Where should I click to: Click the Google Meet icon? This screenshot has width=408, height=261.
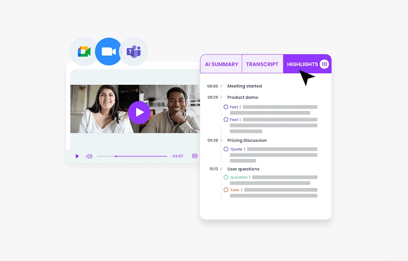coord(84,51)
